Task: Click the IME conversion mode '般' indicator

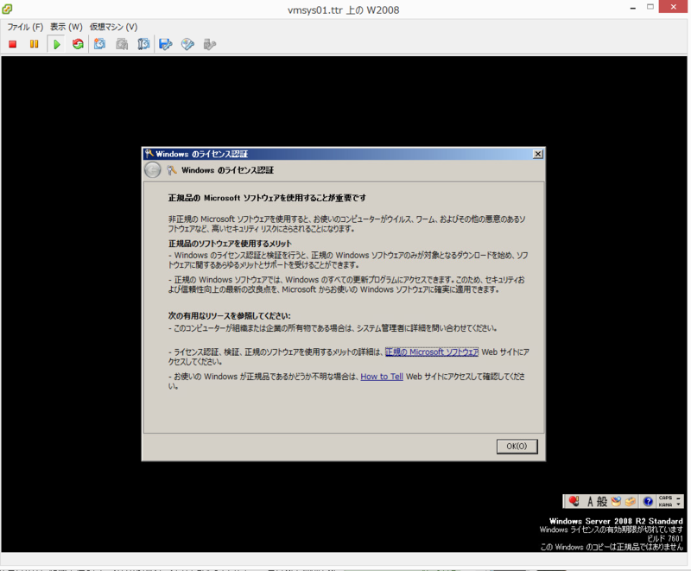Action: [x=602, y=501]
